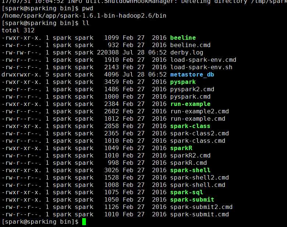Click the sparkR2.cmd file name
This screenshot has width=287, height=227.
tap(190, 156)
